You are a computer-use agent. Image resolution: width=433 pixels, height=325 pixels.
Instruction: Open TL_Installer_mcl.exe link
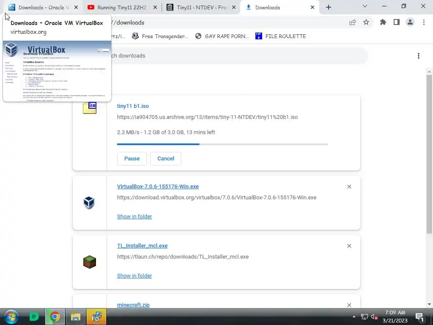click(142, 246)
